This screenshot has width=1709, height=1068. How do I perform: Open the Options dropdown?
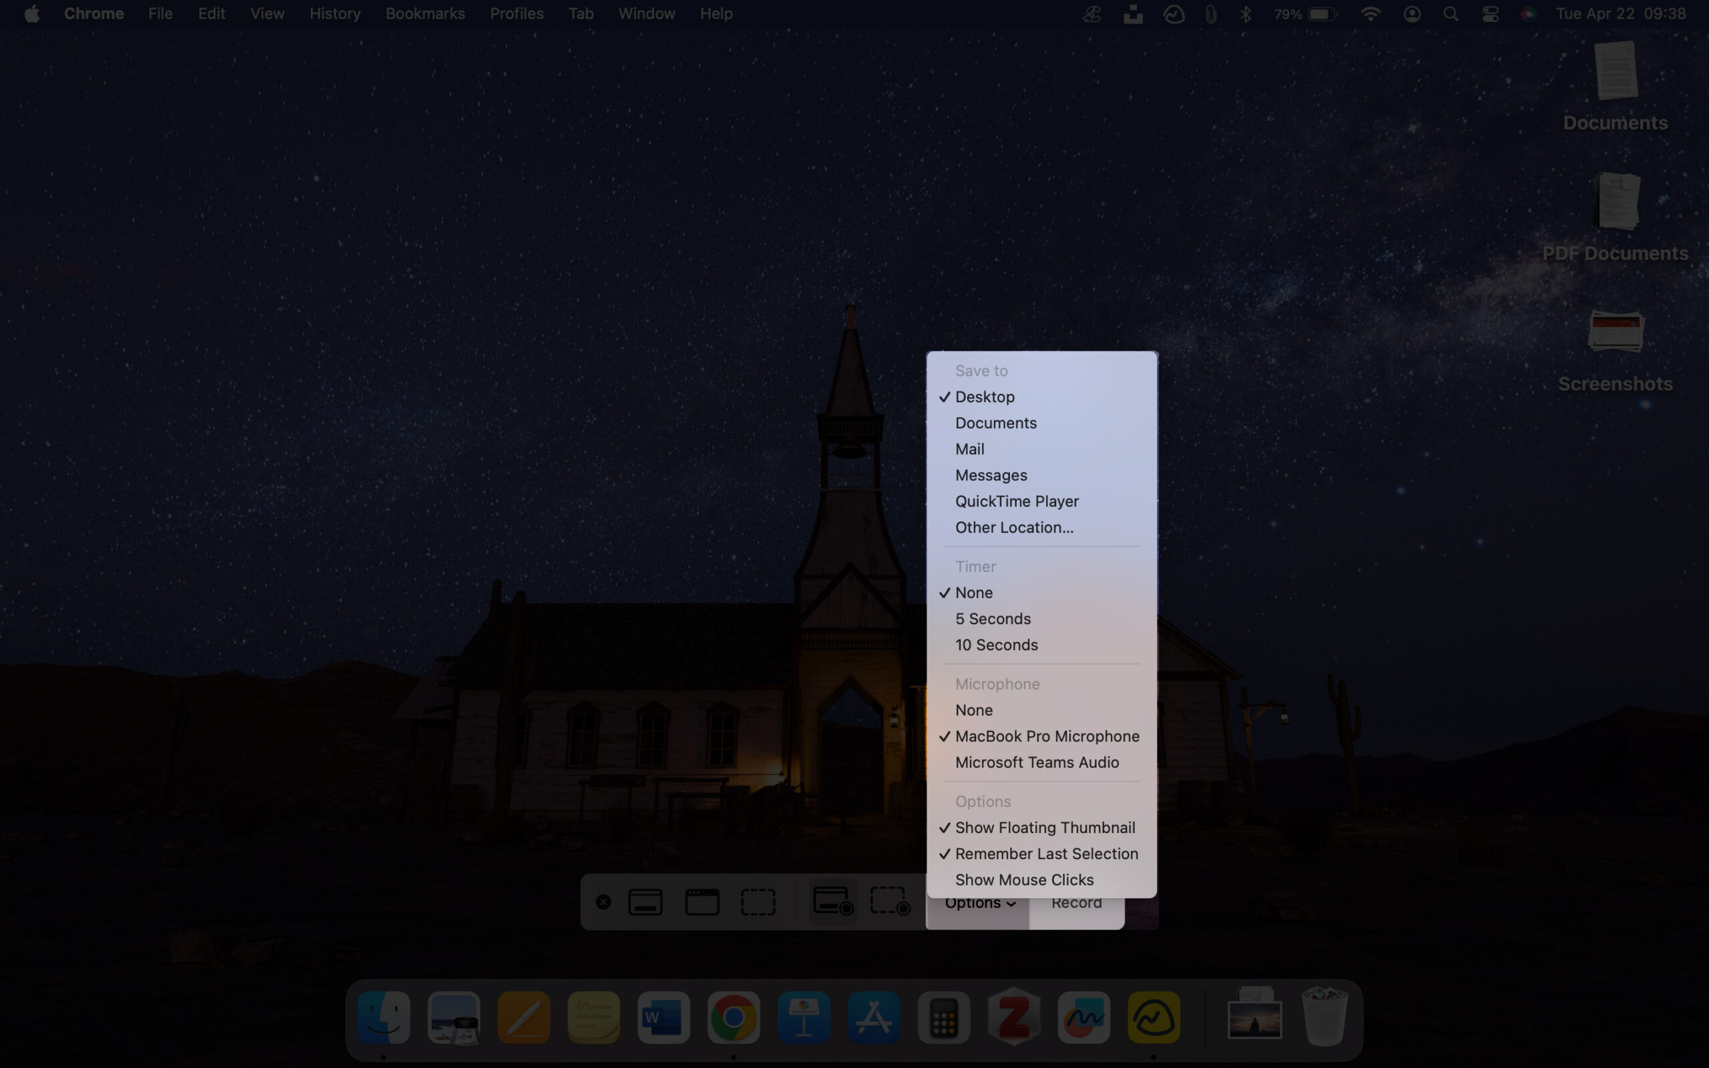pyautogui.click(x=978, y=902)
